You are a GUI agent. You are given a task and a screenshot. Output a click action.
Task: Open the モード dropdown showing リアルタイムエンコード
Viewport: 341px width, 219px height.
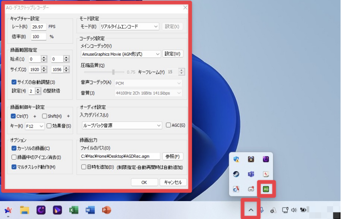pyautogui.click(x=129, y=27)
